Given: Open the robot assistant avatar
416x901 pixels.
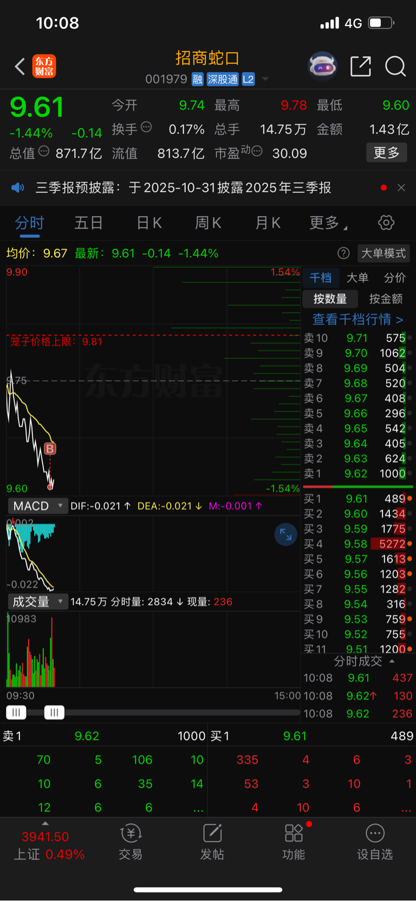Looking at the screenshot, I should coord(322,66).
